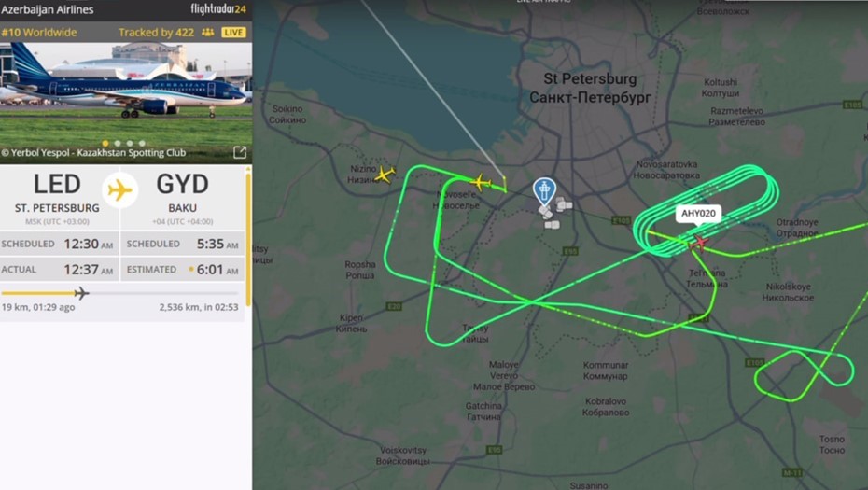Select the fourth photo carousel dot
Image resolution: width=868 pixels, height=490 pixels.
click(x=142, y=143)
